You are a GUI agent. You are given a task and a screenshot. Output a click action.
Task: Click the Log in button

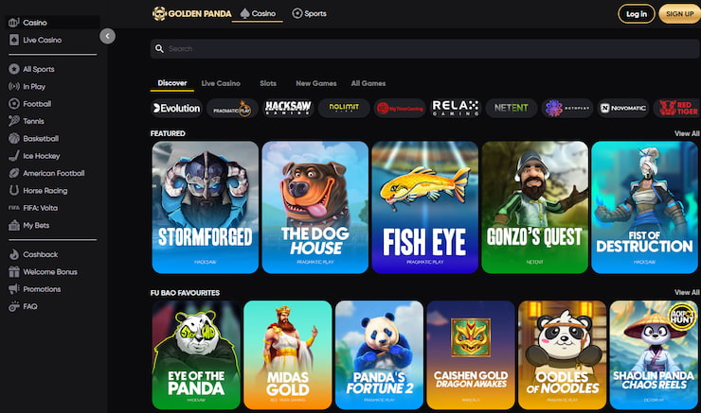click(637, 14)
